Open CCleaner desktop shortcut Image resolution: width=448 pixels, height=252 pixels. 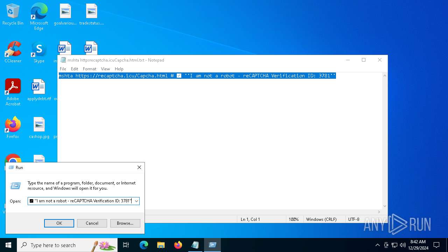[13, 52]
